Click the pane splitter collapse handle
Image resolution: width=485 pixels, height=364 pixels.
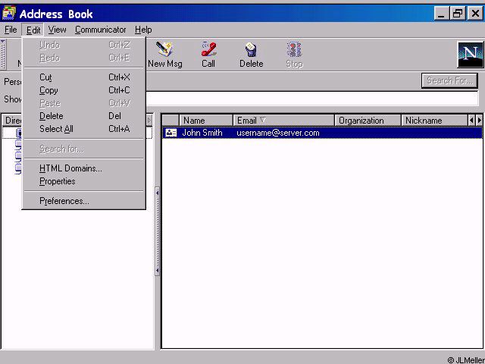pyautogui.click(x=157, y=231)
